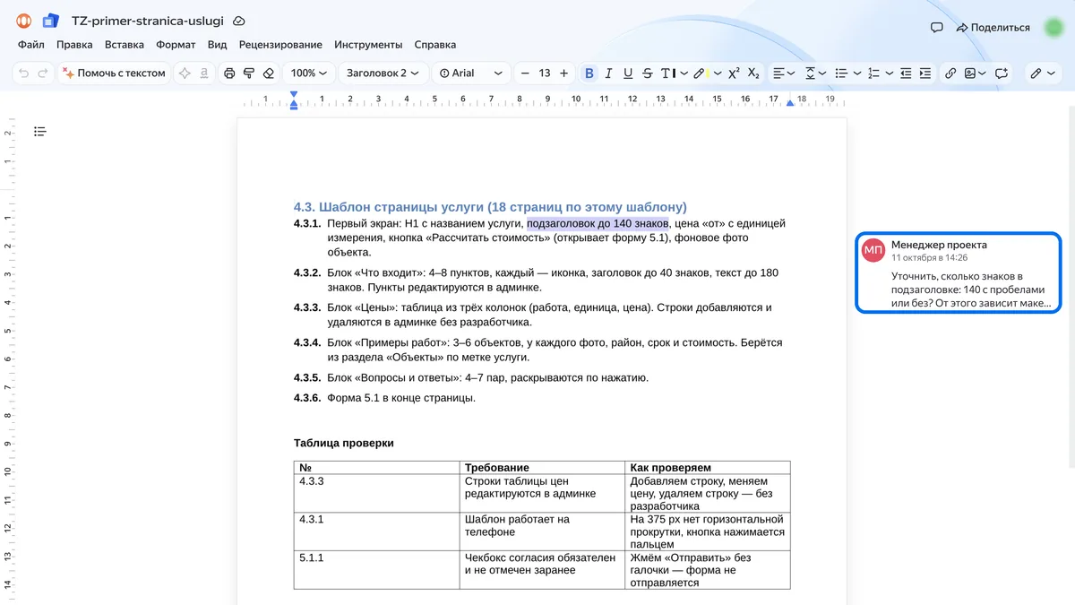1075x605 pixels.
Task: Insert a hyperlink
Action: pos(950,73)
